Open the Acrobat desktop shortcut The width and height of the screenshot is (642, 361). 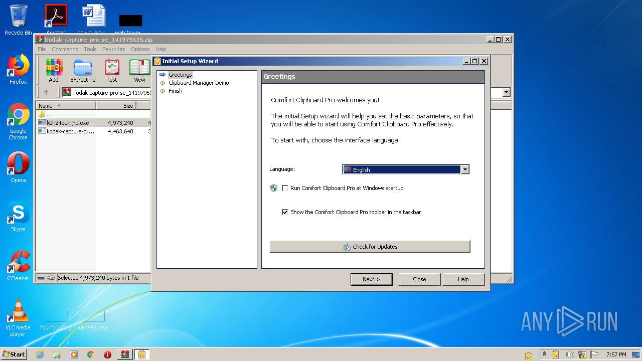click(x=56, y=19)
